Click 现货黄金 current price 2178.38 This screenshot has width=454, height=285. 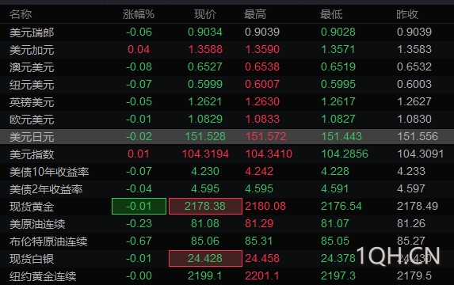click(x=205, y=207)
